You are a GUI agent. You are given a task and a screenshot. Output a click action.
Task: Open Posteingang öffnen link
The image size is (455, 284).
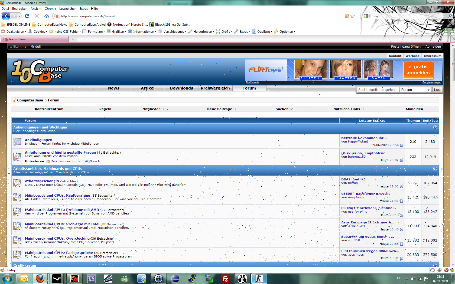coord(406,47)
